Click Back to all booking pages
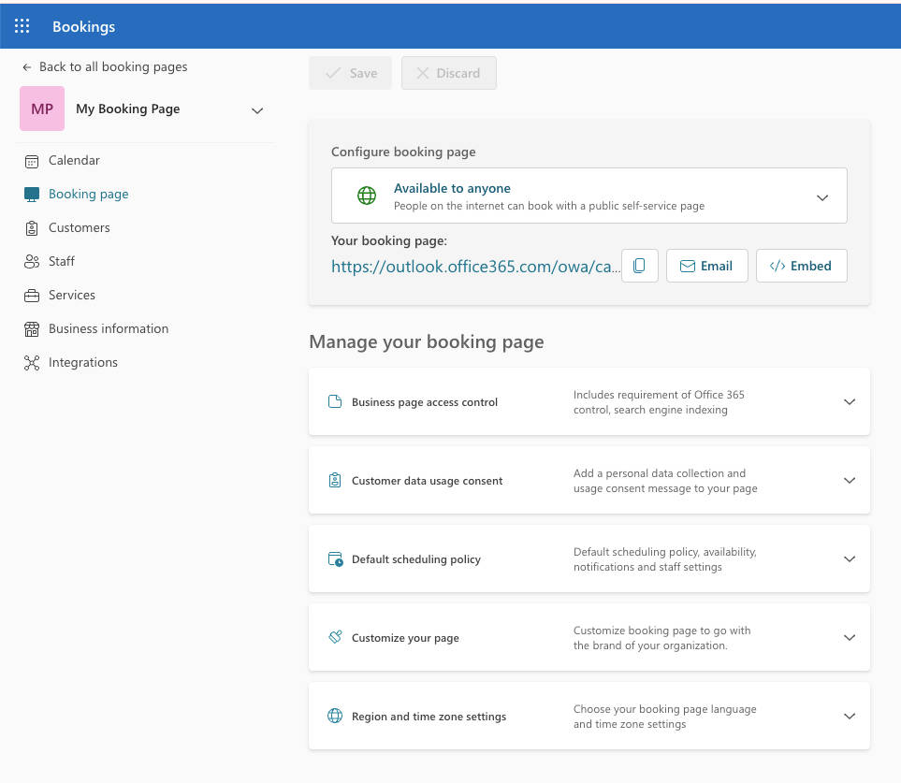This screenshot has height=783, width=901. tap(106, 66)
